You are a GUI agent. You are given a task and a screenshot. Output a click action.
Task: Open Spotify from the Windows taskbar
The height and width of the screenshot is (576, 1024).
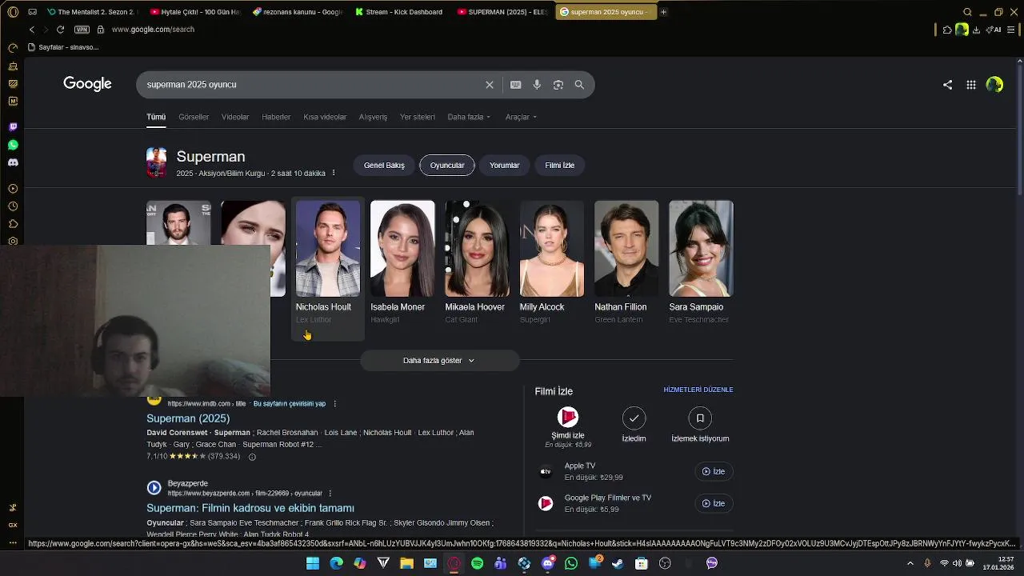[477, 563]
